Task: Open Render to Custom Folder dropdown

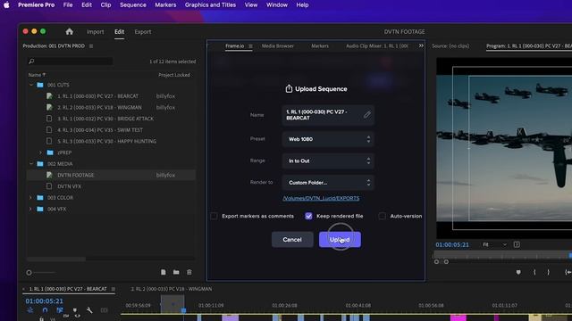Action: [x=328, y=183]
